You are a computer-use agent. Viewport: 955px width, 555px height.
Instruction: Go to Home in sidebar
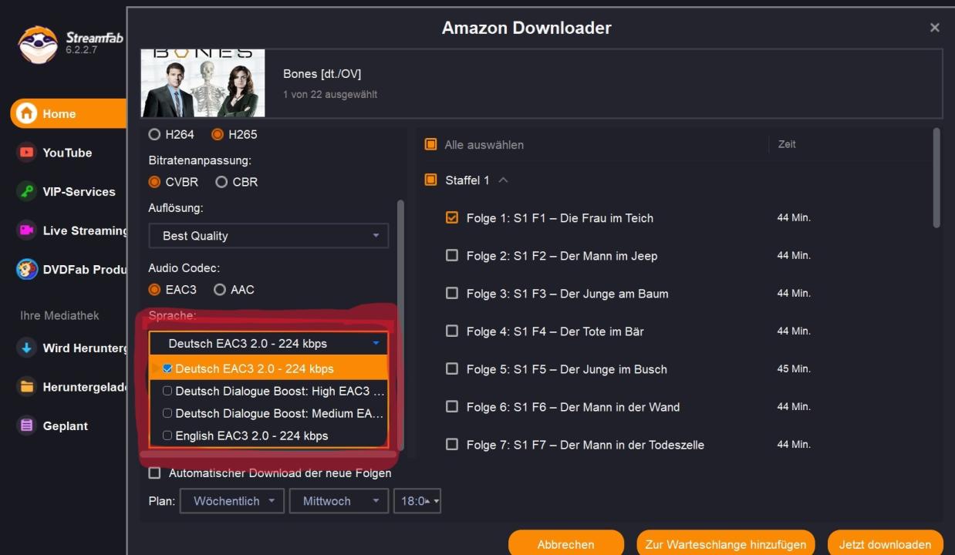point(68,113)
